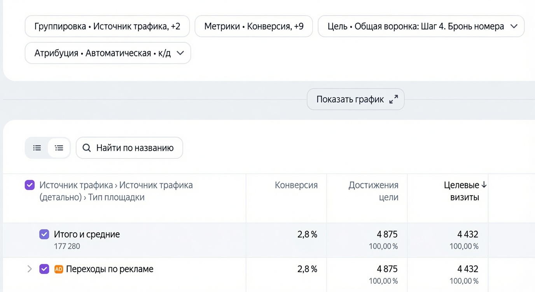
Task: Switch to the inactive gray-background list view icon
Action: 37,148
